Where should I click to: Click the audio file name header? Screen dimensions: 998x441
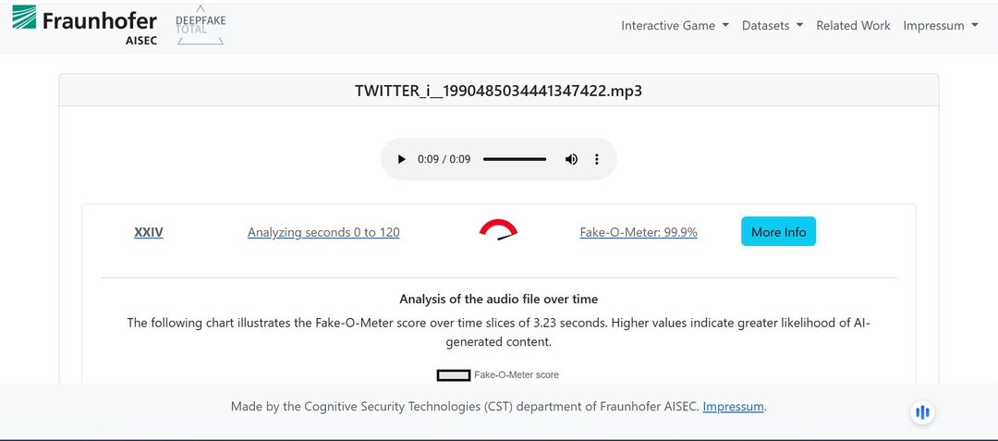(498, 91)
